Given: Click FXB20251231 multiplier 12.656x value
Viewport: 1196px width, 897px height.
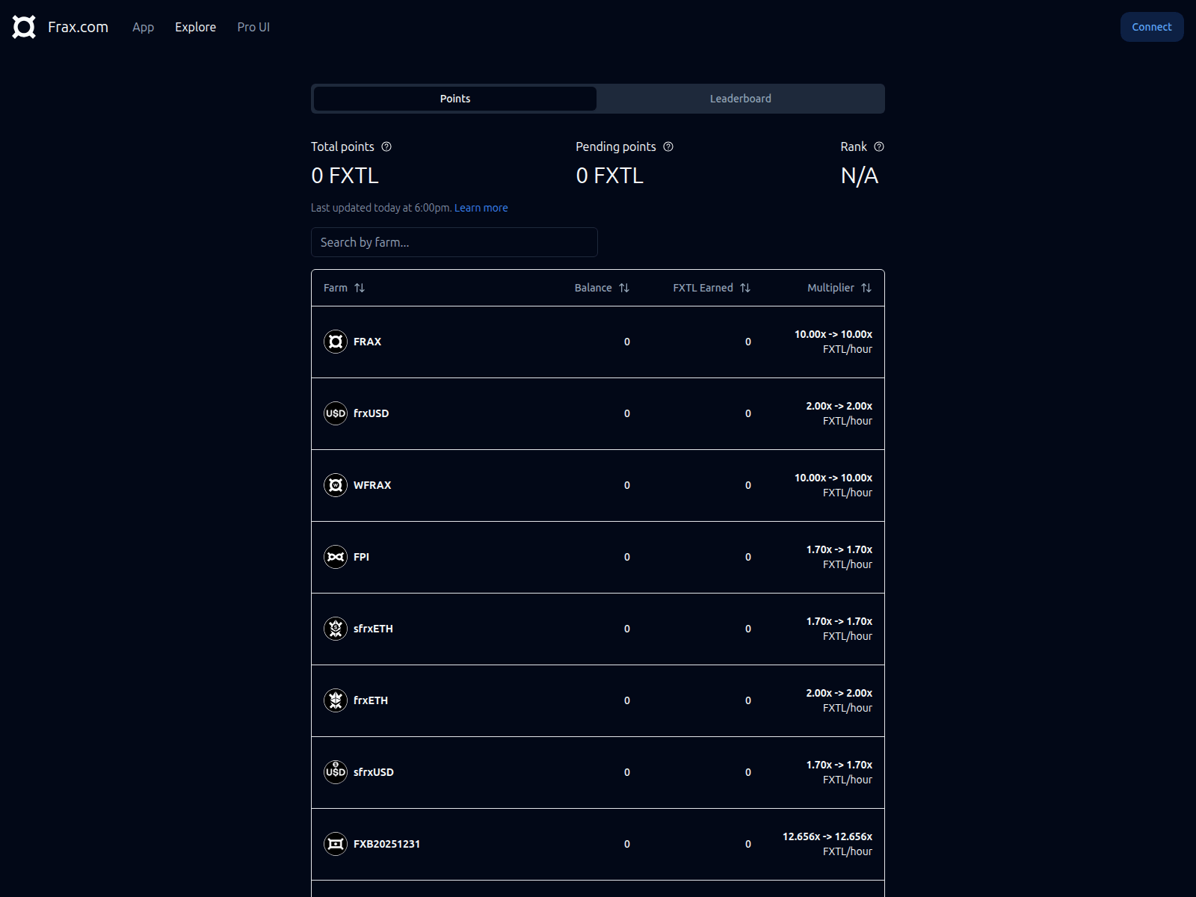Looking at the screenshot, I should click(827, 836).
